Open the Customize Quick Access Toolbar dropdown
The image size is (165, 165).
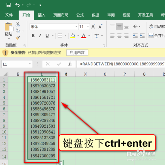[x=40, y=5]
